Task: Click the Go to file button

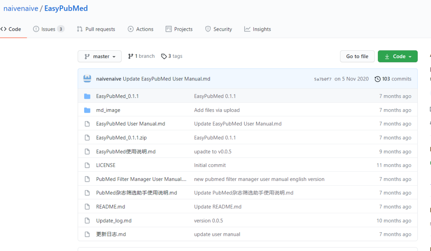Action: (x=357, y=56)
